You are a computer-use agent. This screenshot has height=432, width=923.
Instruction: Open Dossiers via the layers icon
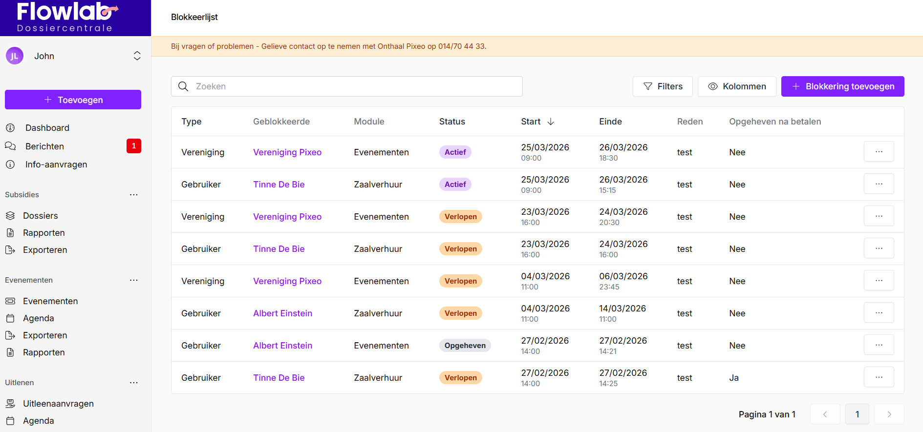[x=10, y=216]
